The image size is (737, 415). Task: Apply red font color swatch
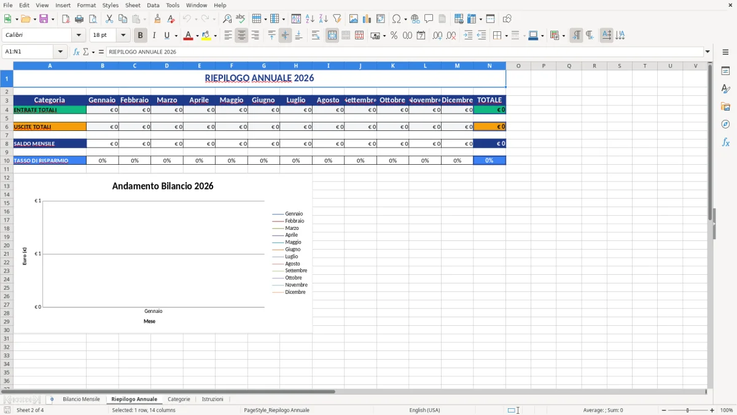[x=187, y=36]
